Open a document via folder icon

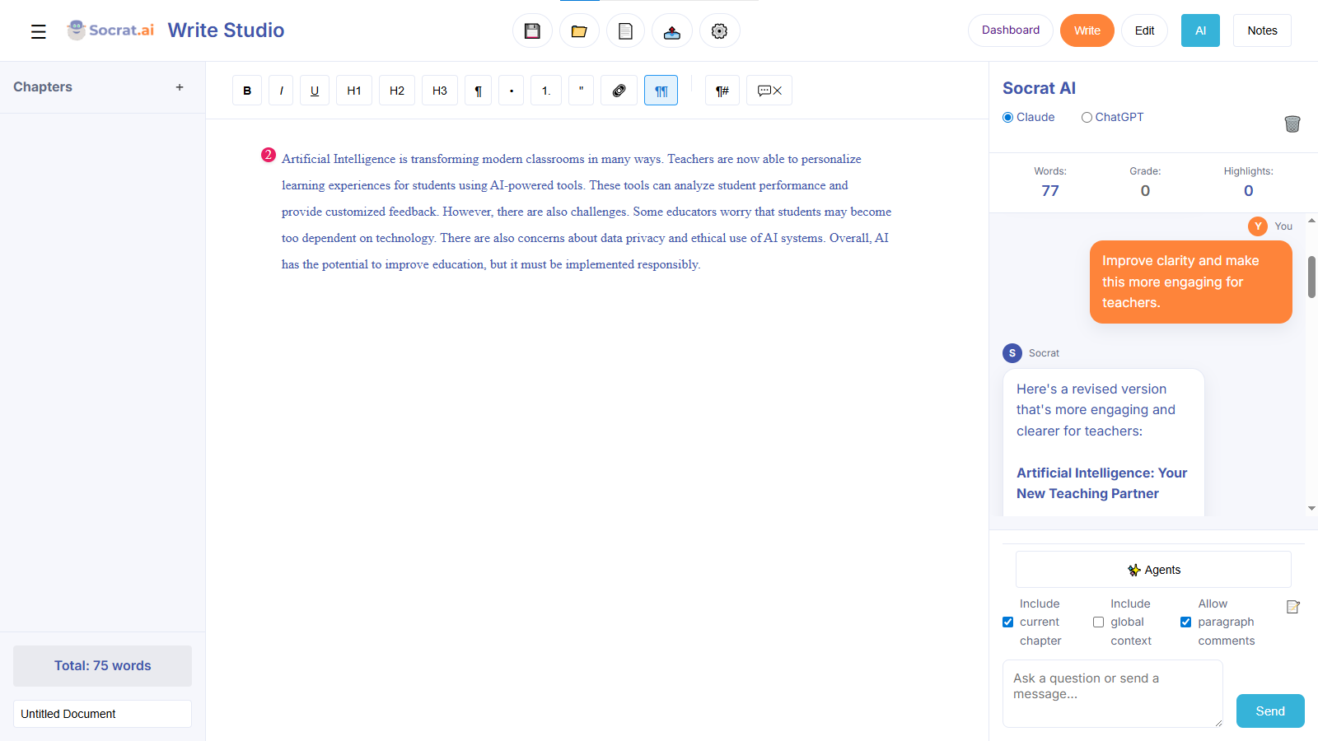579,31
